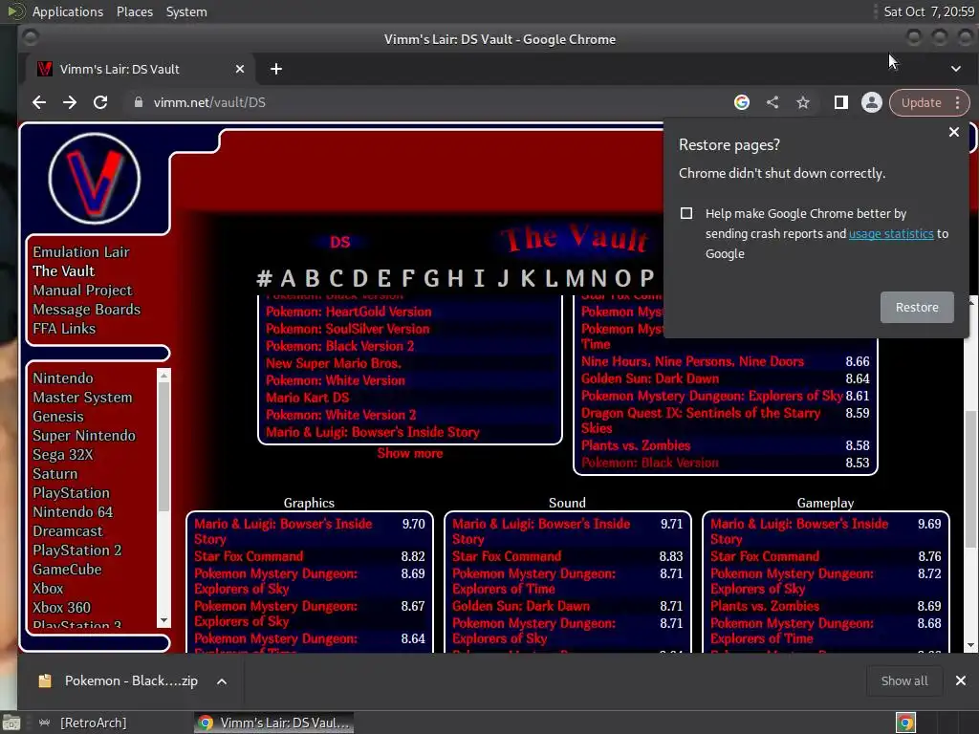Click the Restore button
The height and width of the screenshot is (734, 979).
917,307
